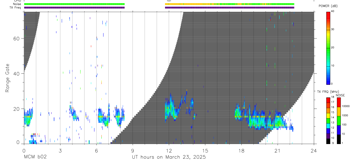
Task: Select the cyan 12–13 MHz TX FRQ swatch
Action: [328, 126]
